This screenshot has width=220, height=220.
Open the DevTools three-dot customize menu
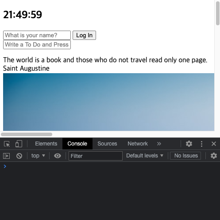pos(201,144)
